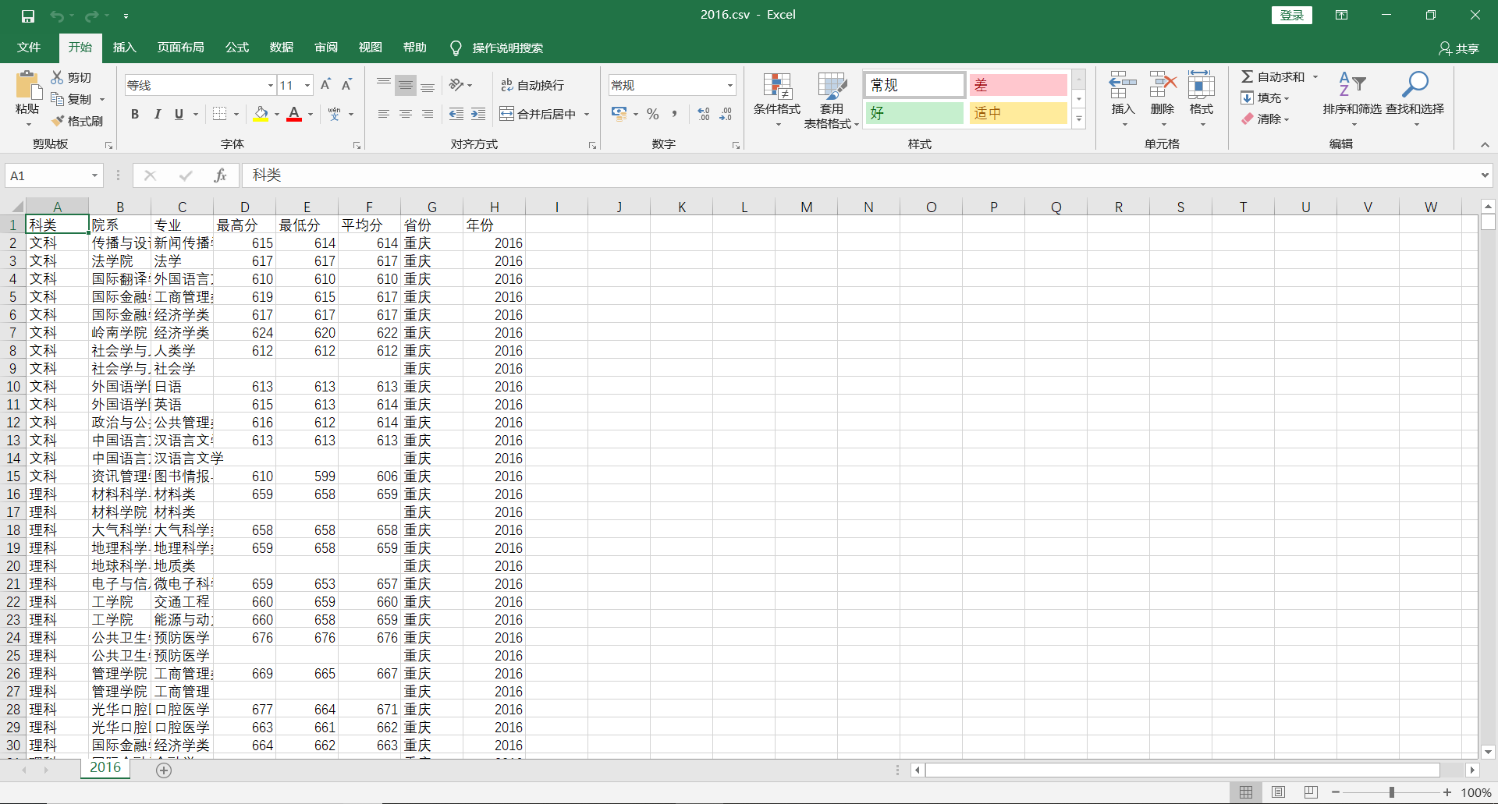Open the font name dropdown
This screenshot has width=1498, height=804.
click(x=271, y=85)
